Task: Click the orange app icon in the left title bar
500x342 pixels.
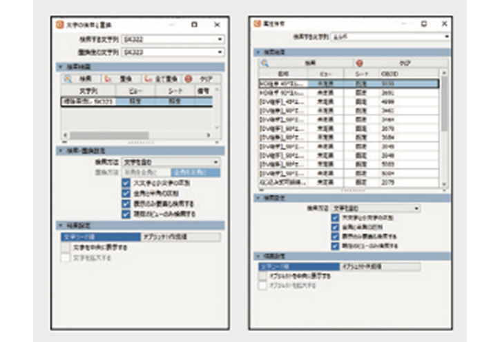Action: (x=60, y=24)
